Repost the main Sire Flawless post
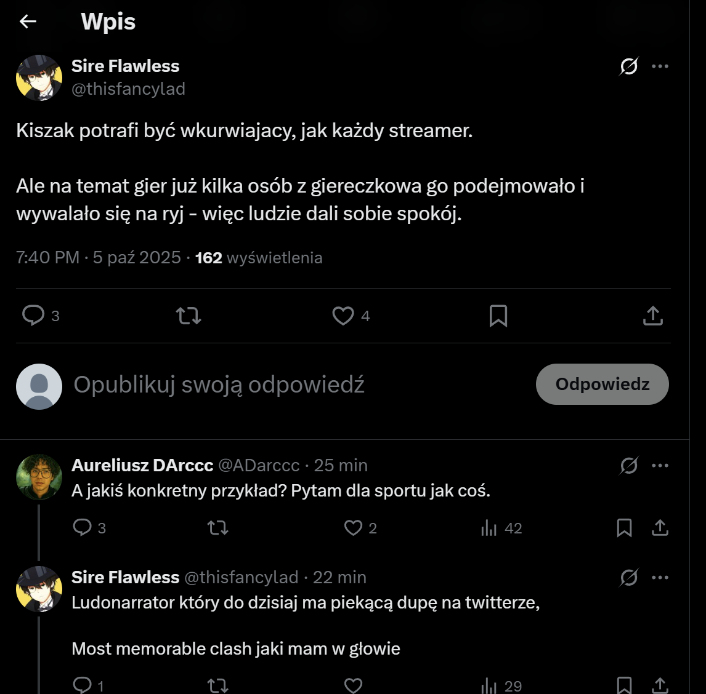 [189, 316]
